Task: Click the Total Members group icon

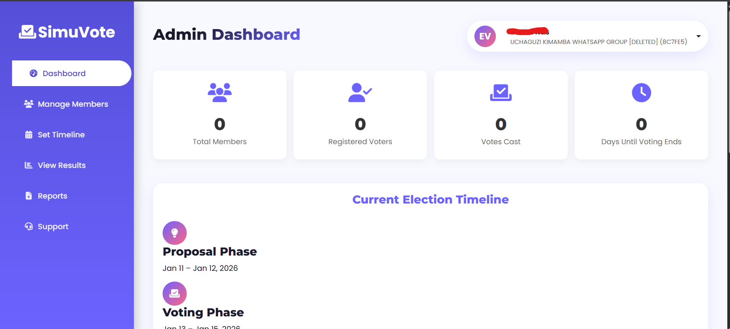Action: [220, 92]
